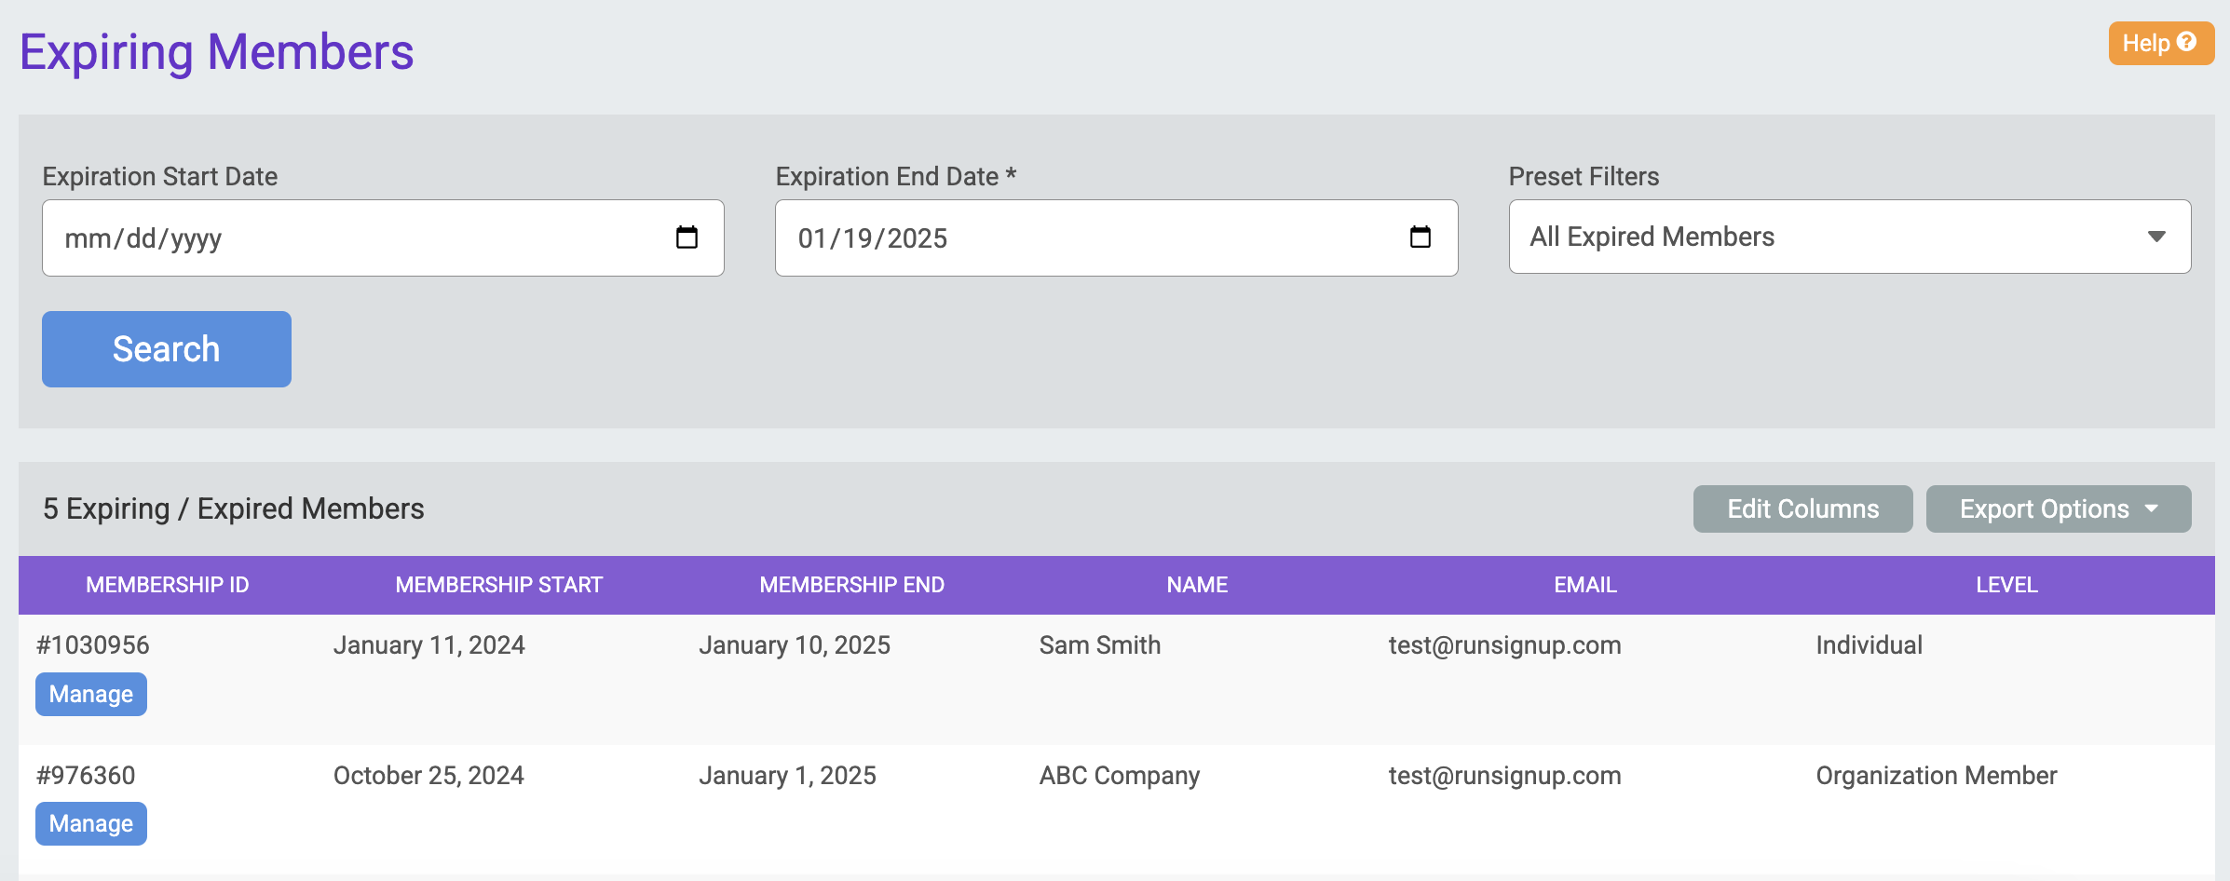
Task: Manage membership #1030956
Action: [x=91, y=694]
